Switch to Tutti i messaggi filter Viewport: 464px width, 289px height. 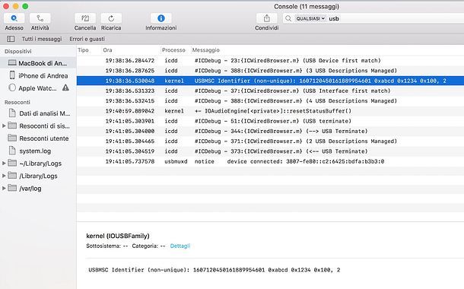coord(42,39)
